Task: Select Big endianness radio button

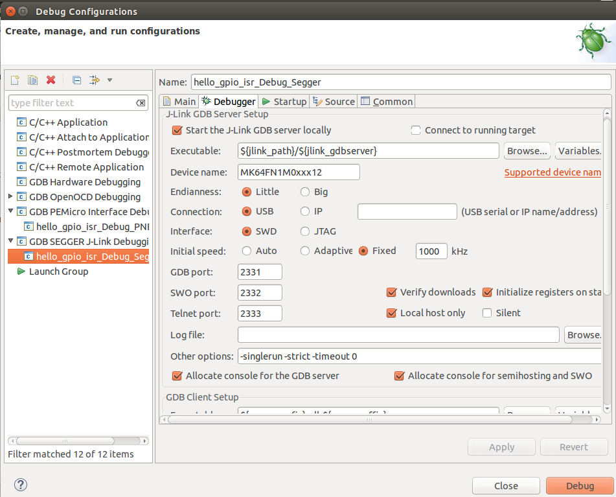Action: pyautogui.click(x=305, y=192)
